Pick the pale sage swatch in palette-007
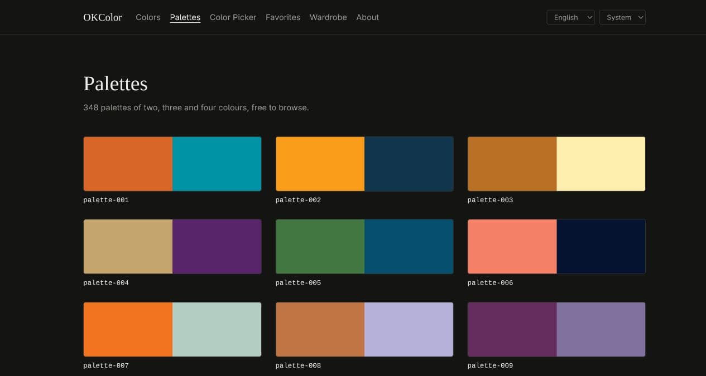The width and height of the screenshot is (706, 376). click(217, 329)
